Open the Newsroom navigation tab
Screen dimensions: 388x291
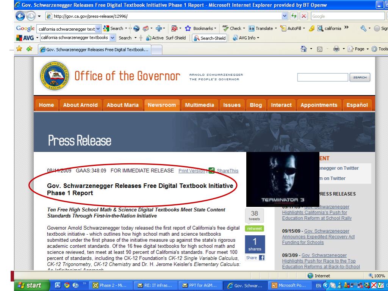[x=162, y=105]
